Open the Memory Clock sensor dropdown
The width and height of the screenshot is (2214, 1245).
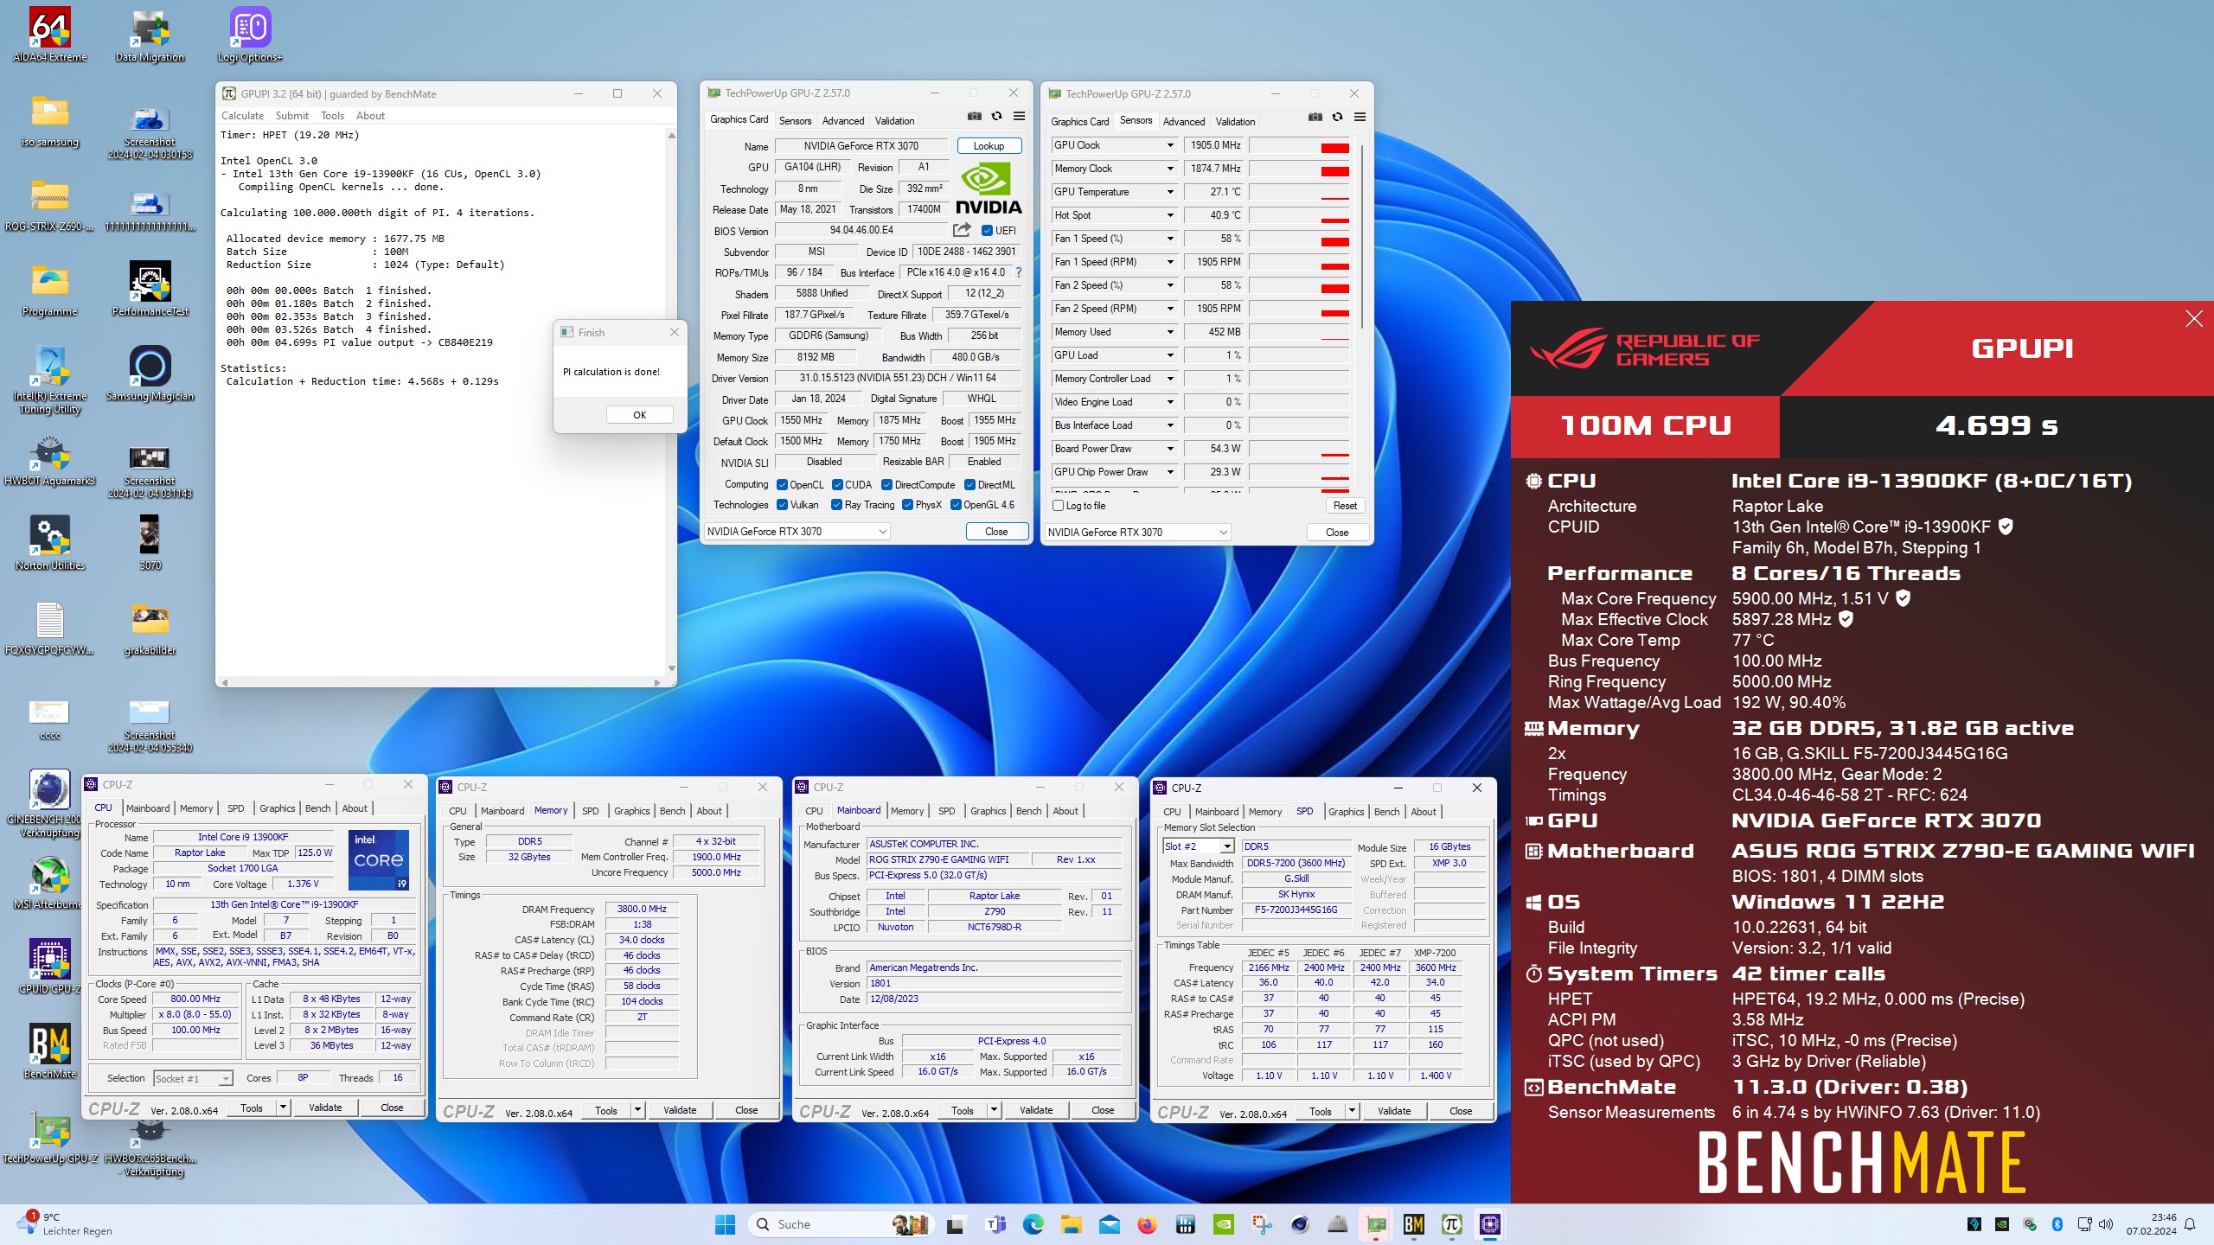tap(1170, 169)
